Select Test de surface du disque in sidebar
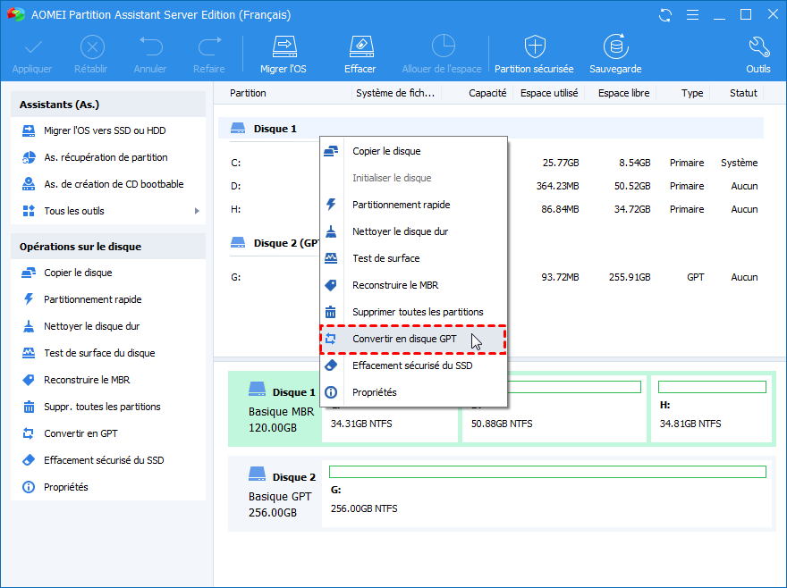This screenshot has width=787, height=588. pyautogui.click(x=98, y=353)
